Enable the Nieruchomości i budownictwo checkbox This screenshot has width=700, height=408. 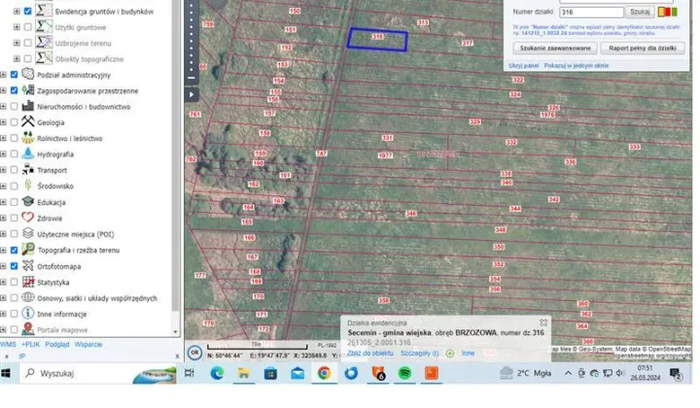click(x=14, y=106)
